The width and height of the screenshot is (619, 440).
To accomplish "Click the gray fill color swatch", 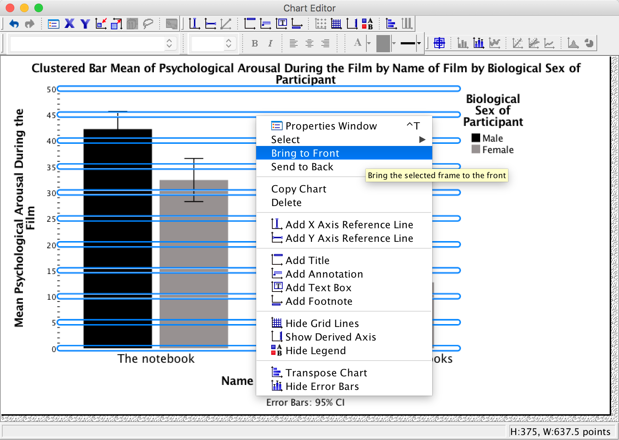I will (x=383, y=43).
